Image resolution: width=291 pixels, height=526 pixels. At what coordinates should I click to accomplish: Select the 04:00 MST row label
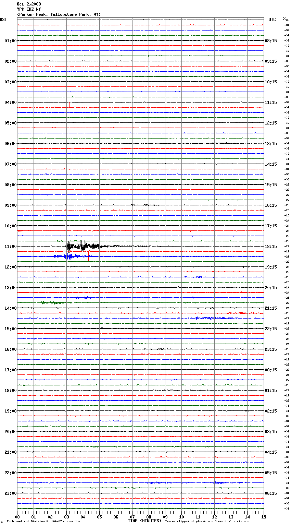click(11, 103)
